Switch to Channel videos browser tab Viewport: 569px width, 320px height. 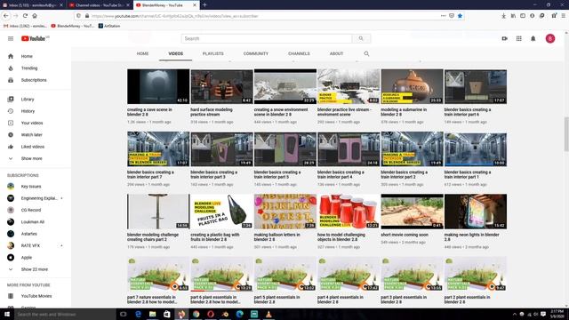(99, 5)
